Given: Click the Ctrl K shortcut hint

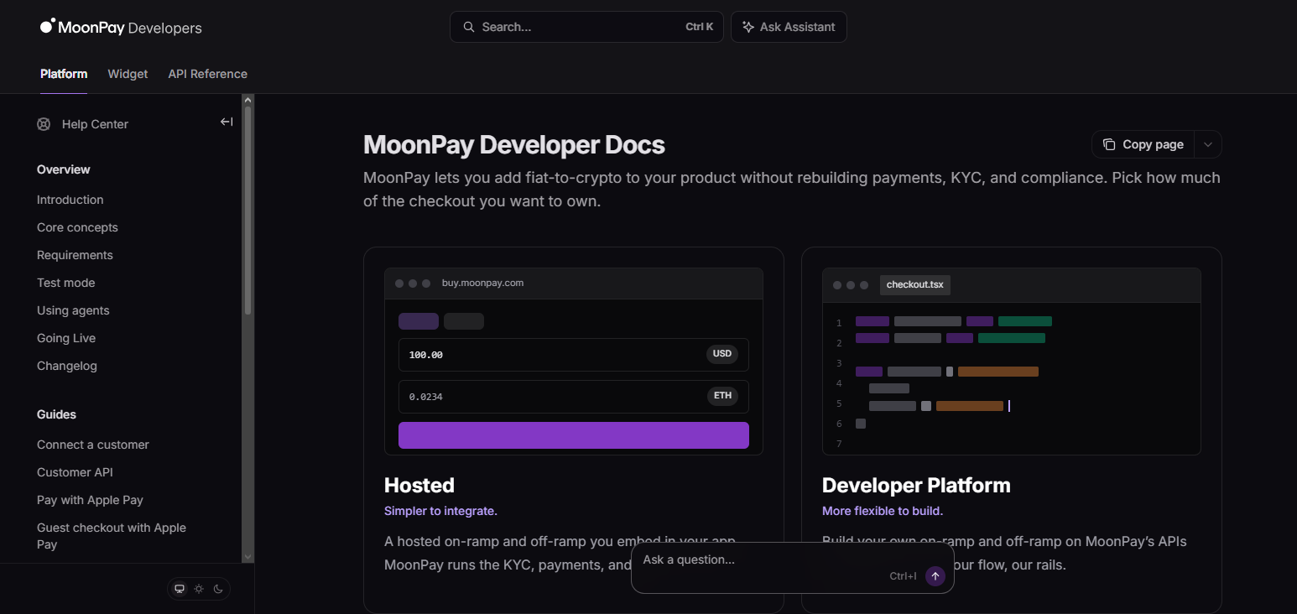Looking at the screenshot, I should pyautogui.click(x=699, y=27).
